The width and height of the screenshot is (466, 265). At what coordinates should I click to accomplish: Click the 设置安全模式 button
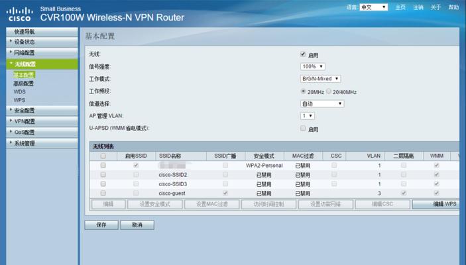(154, 204)
